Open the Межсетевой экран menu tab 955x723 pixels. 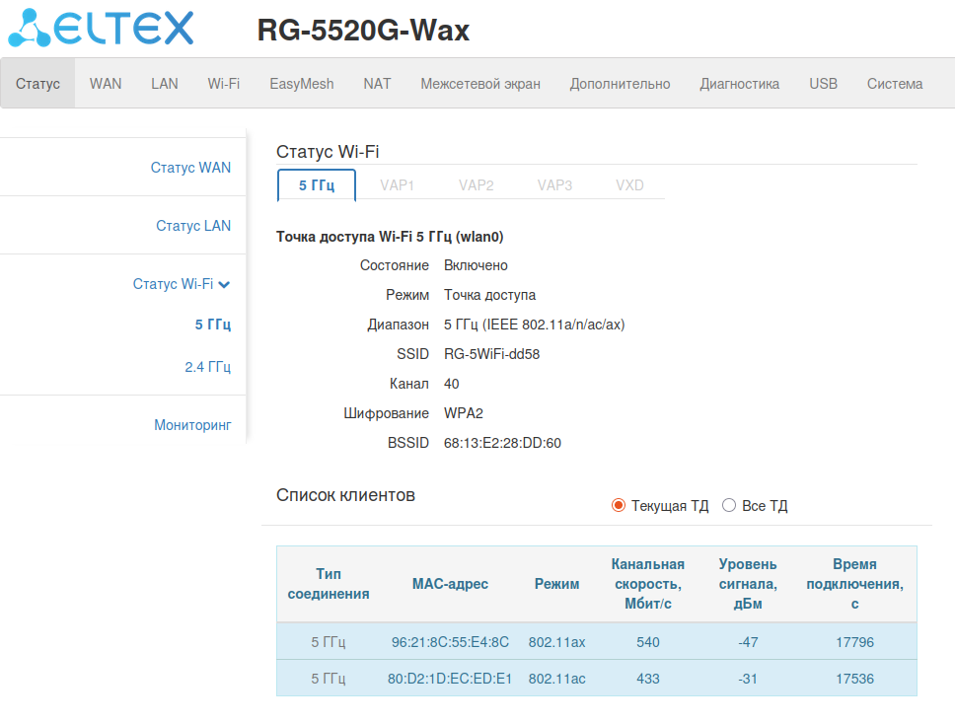[480, 84]
